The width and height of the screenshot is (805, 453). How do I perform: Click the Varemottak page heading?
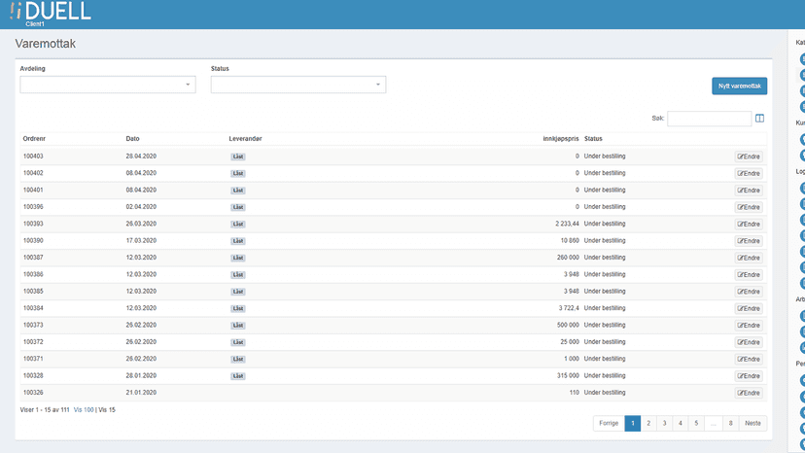coord(45,44)
